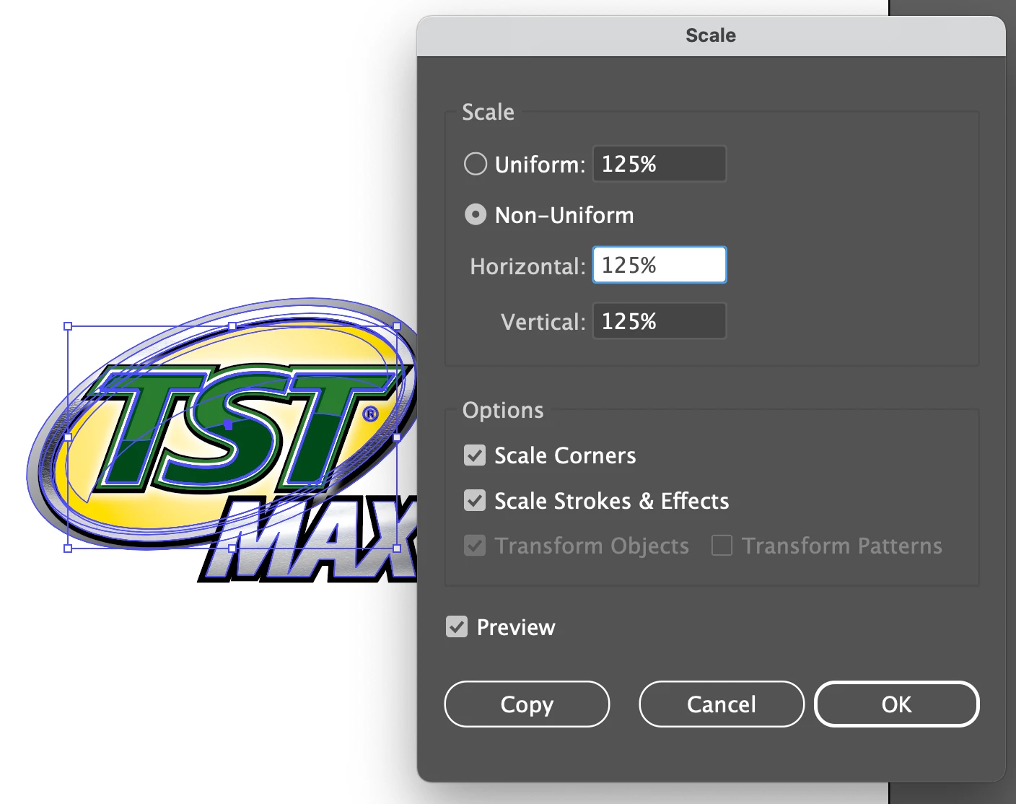This screenshot has height=804, width=1016.
Task: Click the Vertical scale field
Action: point(660,320)
